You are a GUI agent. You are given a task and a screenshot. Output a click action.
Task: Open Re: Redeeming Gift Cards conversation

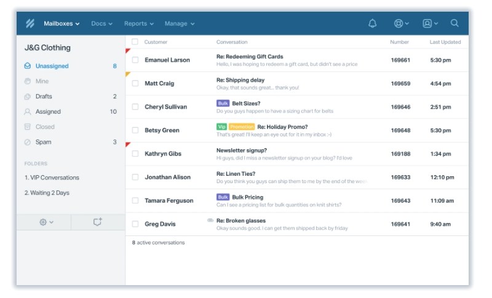pyautogui.click(x=250, y=57)
